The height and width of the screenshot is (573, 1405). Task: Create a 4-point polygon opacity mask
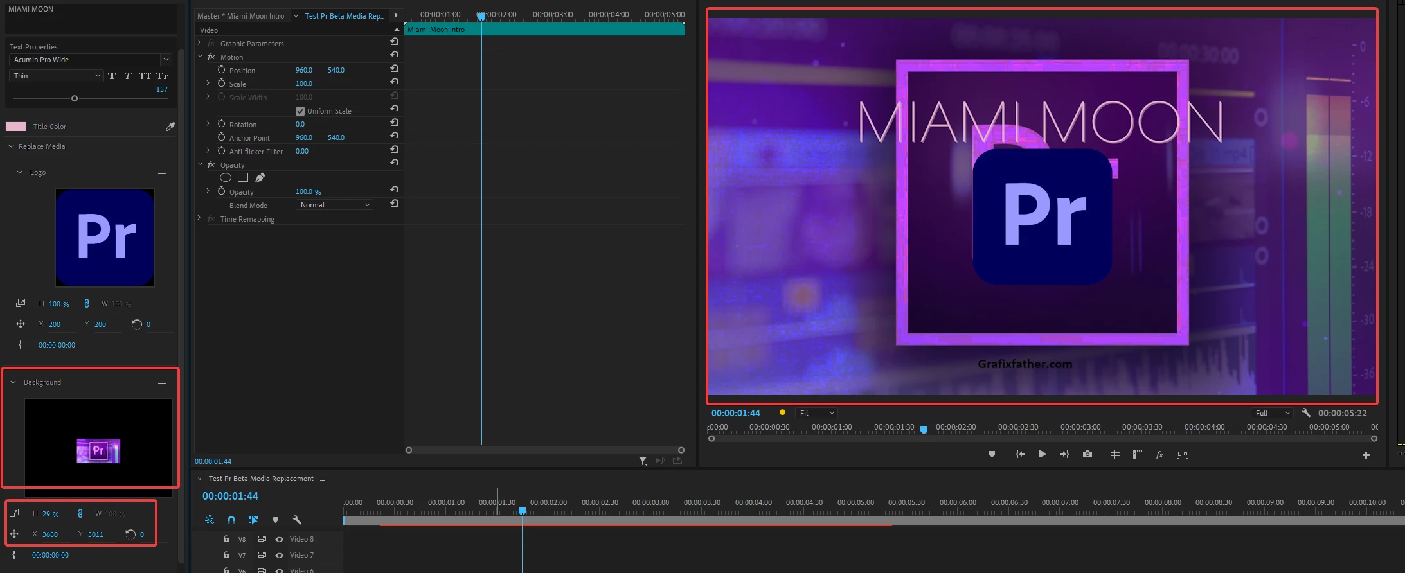[x=243, y=178]
